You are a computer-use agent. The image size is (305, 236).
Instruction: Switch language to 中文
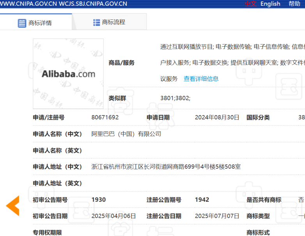250,3
